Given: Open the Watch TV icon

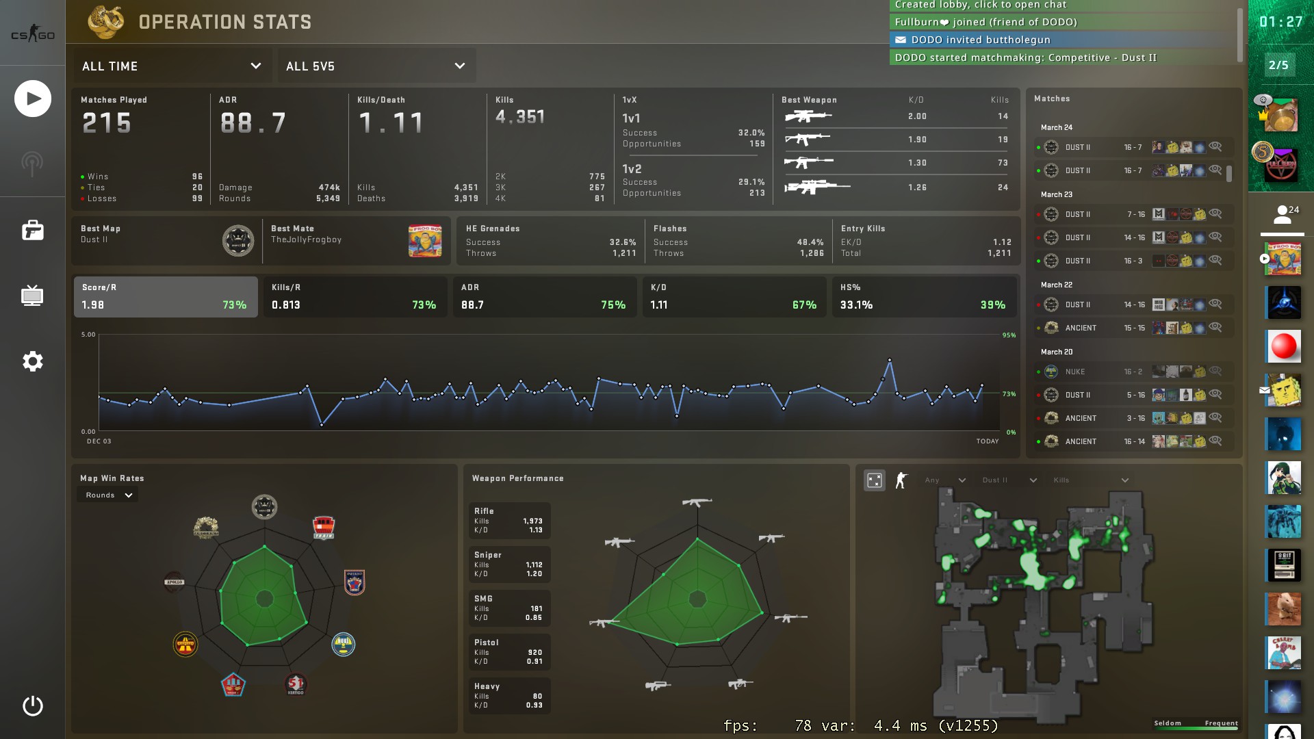Looking at the screenshot, I should (32, 296).
